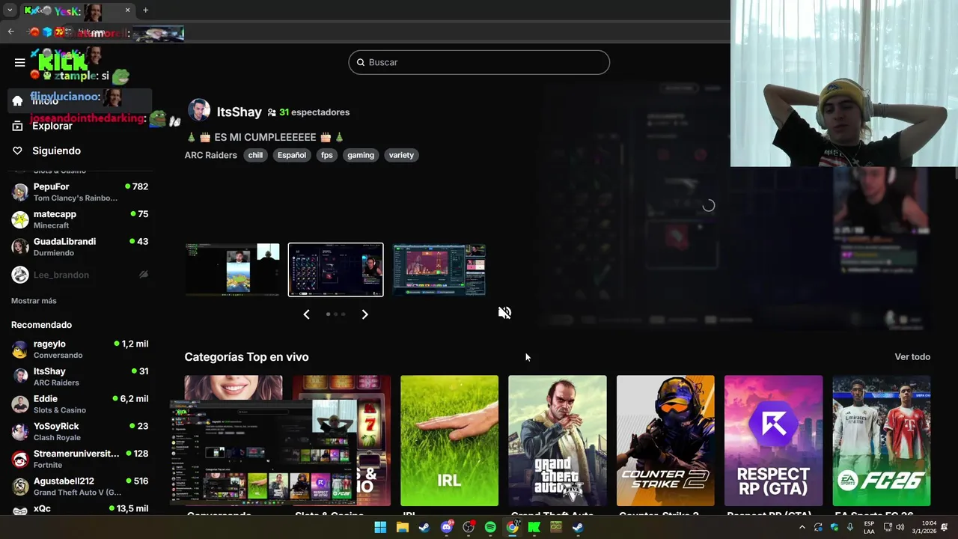This screenshot has height=539, width=958.
Task: Open Respect RP (GTA) category card
Action: 773,441
